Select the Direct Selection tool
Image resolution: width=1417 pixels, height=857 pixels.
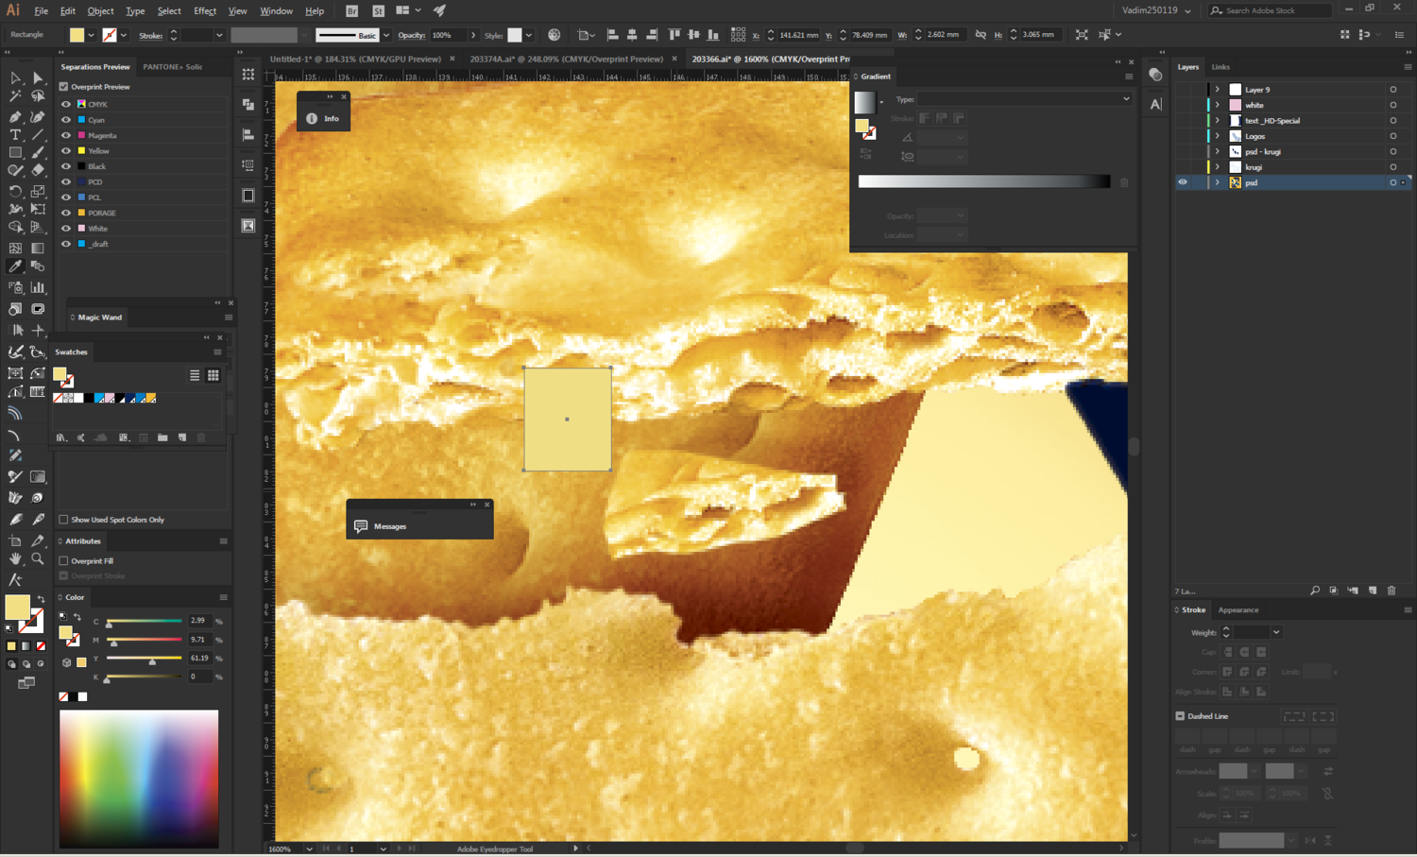pyautogui.click(x=38, y=78)
